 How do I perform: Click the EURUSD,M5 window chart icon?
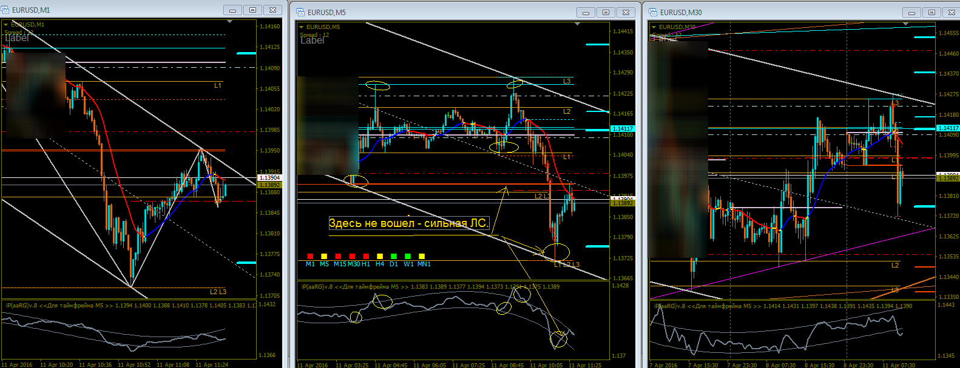pos(301,12)
